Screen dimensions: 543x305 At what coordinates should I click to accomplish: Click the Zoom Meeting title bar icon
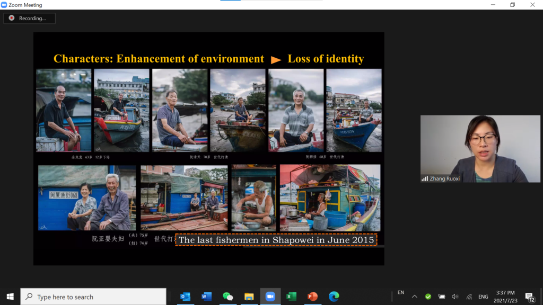coord(4,5)
